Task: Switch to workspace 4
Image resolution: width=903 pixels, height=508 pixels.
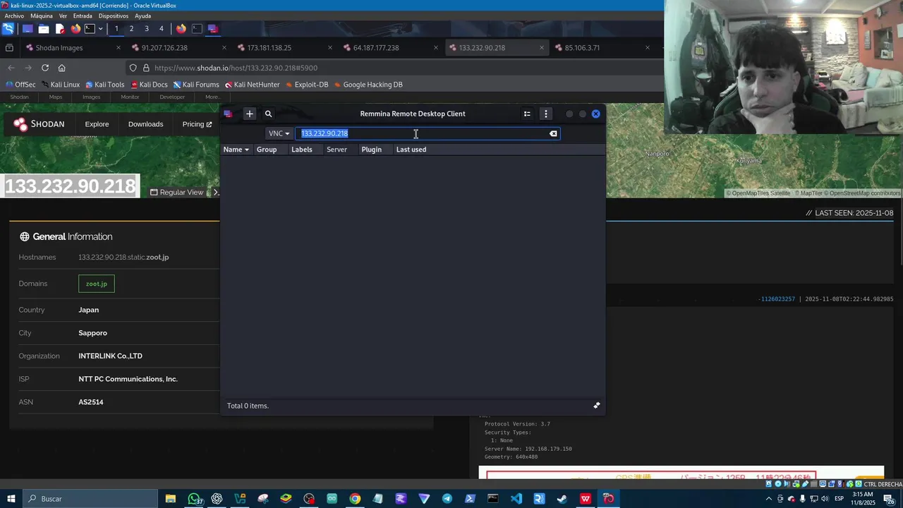Action: (x=161, y=29)
